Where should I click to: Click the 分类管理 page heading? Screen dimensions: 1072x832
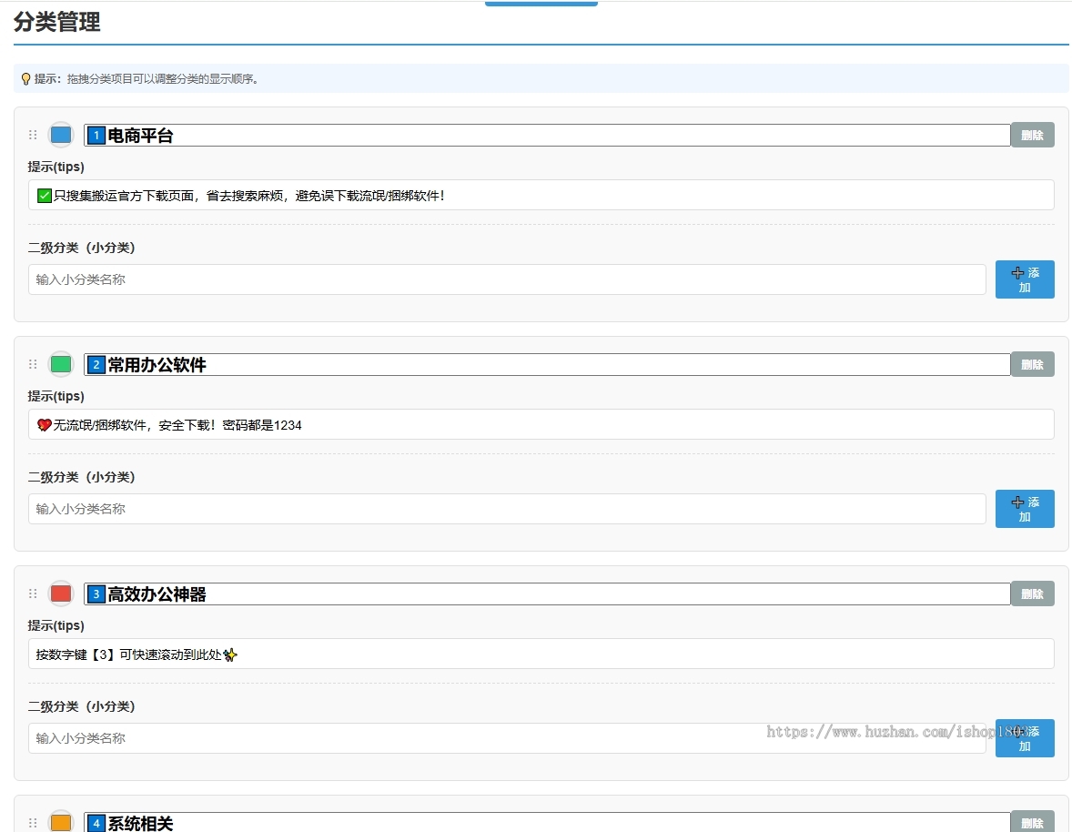(57, 22)
